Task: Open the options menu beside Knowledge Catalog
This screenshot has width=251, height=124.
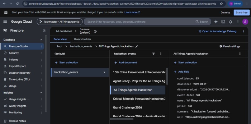Action: (x=244, y=31)
